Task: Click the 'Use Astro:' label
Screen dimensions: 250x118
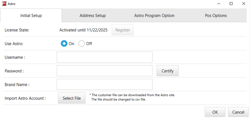Action: pyautogui.click(x=14, y=44)
